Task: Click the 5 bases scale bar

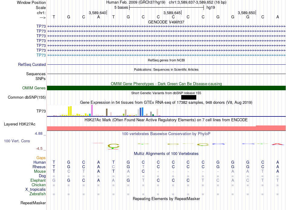Action: coord(166,8)
